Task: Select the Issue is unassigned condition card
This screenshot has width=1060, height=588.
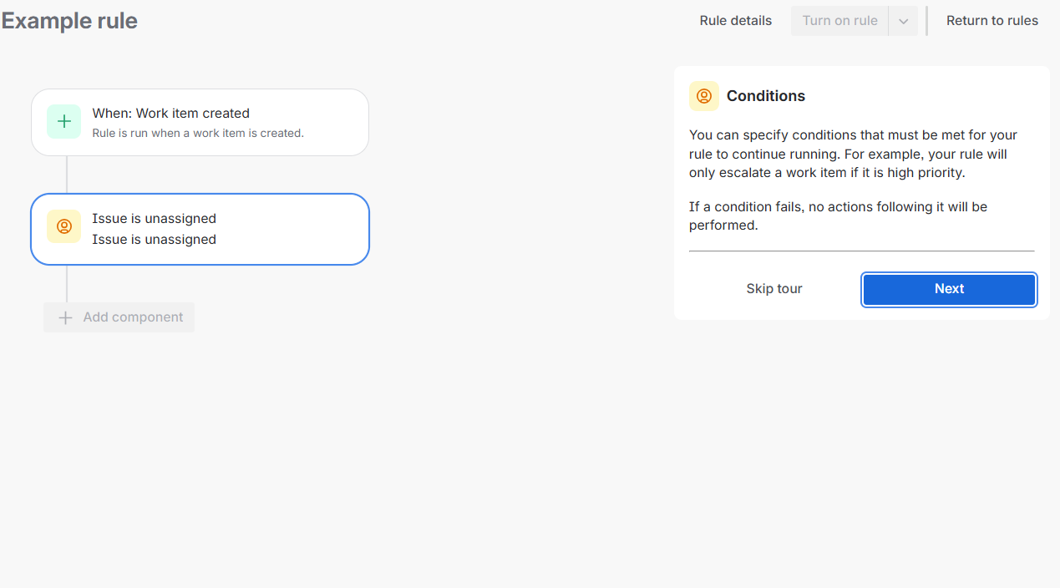Action: tap(200, 229)
